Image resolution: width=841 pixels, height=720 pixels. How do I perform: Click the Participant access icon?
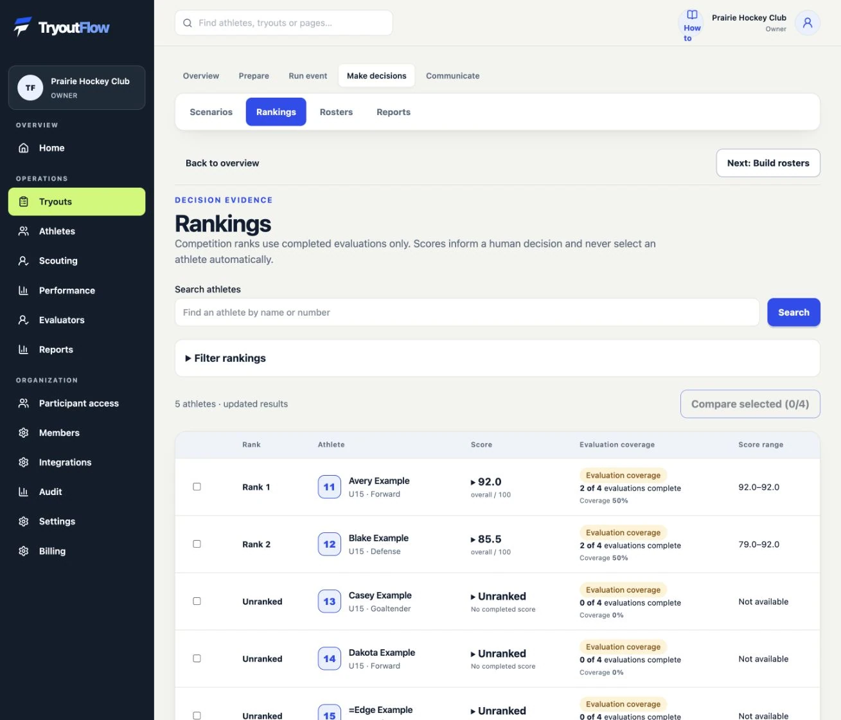tap(24, 404)
